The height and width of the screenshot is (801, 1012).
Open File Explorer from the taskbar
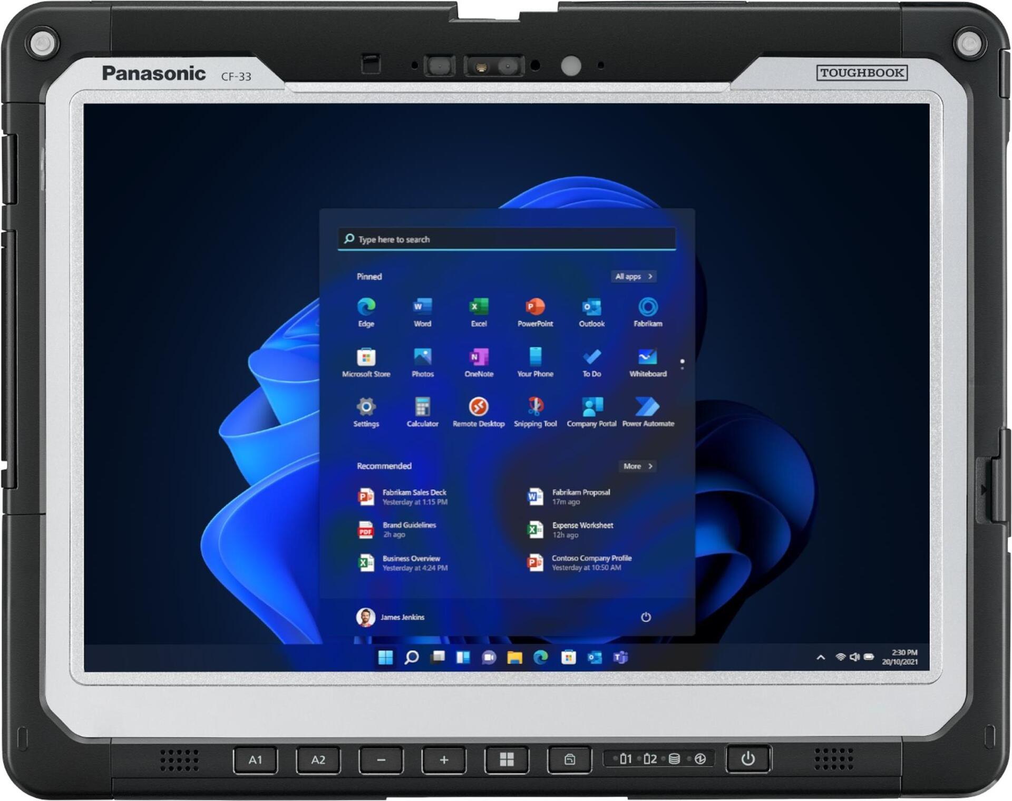coord(514,657)
